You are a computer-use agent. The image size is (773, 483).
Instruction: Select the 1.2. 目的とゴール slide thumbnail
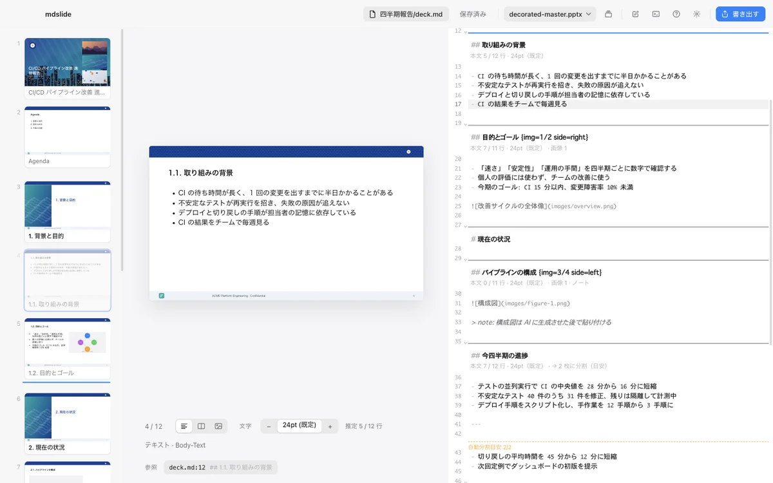click(68, 348)
